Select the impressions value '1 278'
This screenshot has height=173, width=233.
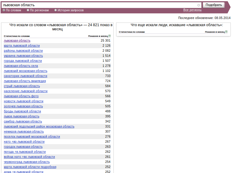(x=106, y=66)
